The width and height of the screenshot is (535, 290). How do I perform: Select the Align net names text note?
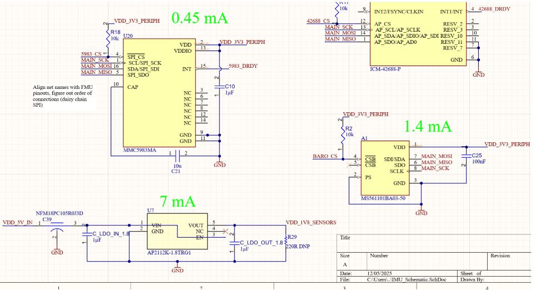pos(63,96)
